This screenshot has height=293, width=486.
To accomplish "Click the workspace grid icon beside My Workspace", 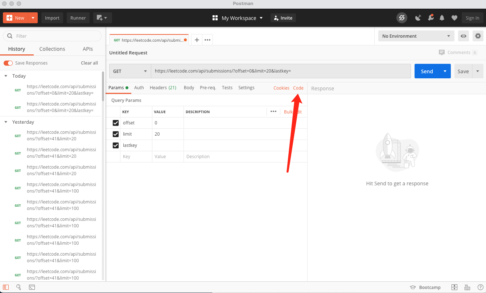I will pyautogui.click(x=215, y=18).
